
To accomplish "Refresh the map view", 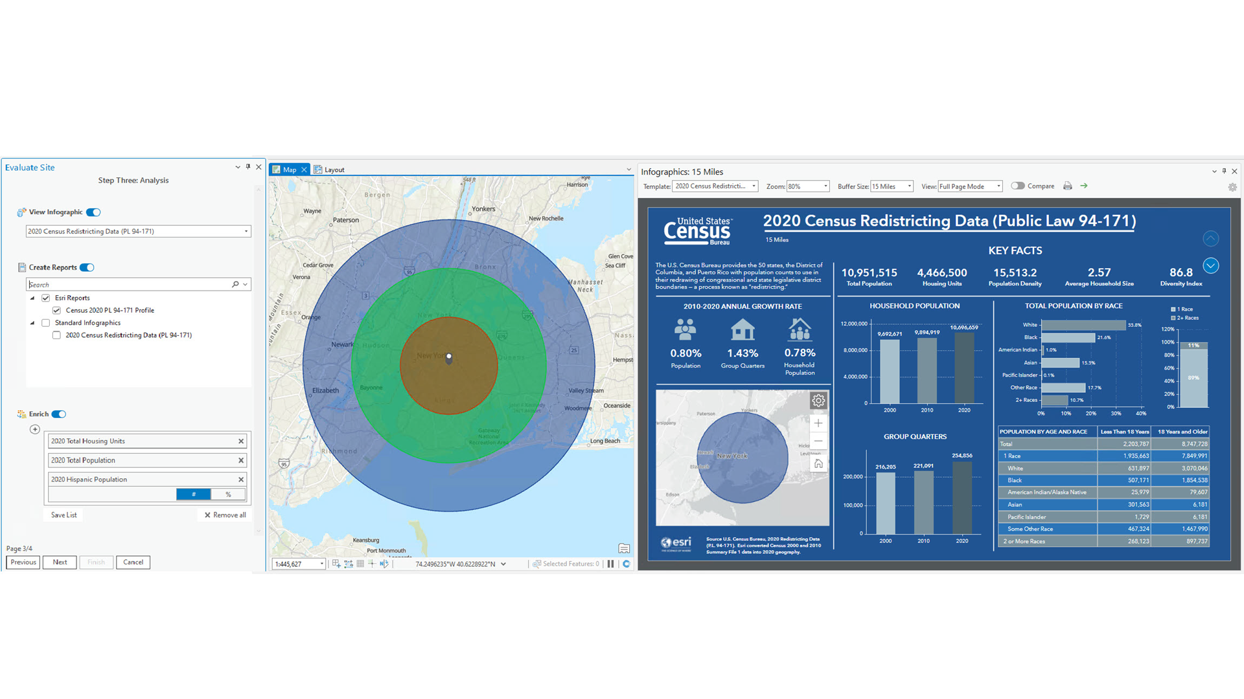I will (x=626, y=564).
